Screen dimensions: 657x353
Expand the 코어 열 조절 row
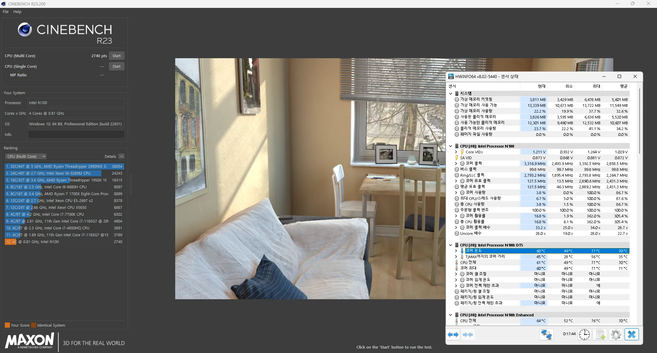[456, 274]
